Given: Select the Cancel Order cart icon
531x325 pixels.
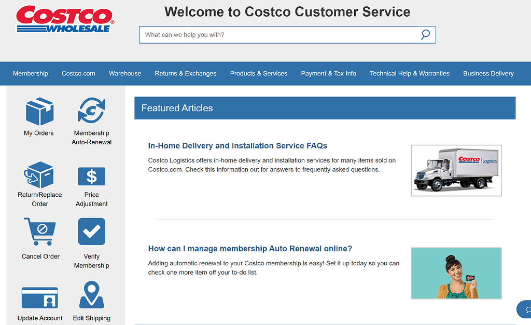Looking at the screenshot, I should 40,232.
